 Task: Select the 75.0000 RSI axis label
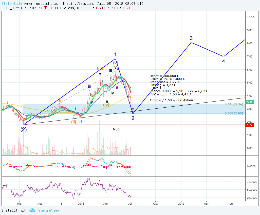252,182
